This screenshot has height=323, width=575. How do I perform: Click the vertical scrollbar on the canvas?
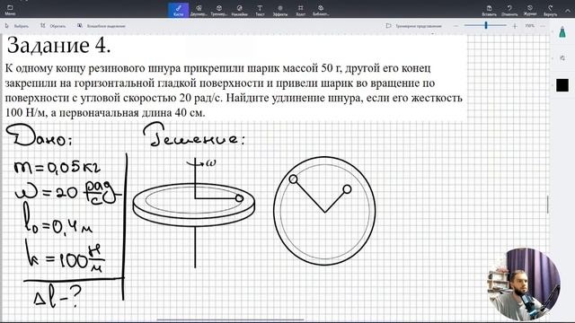point(548,205)
